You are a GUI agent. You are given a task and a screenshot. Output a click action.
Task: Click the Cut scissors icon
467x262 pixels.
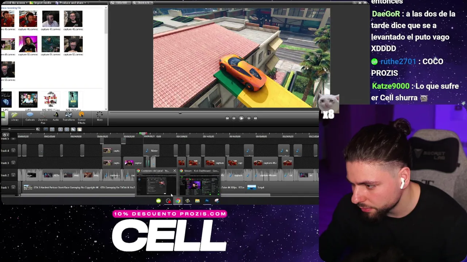point(60,129)
